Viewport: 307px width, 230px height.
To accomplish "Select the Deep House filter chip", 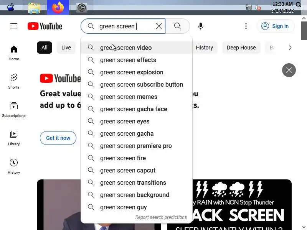I will 241,48.
